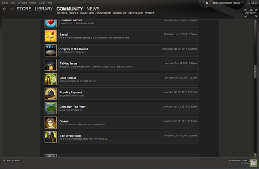
Task: Go back with the left arrow
Action: pyautogui.click(x=4, y=9)
